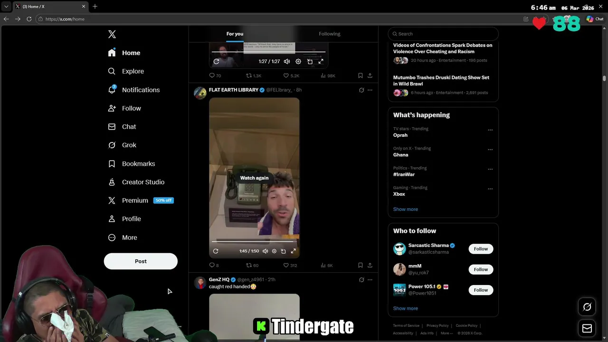Open Grok action on GenZ HQ post
The image size is (608, 342).
361,280
